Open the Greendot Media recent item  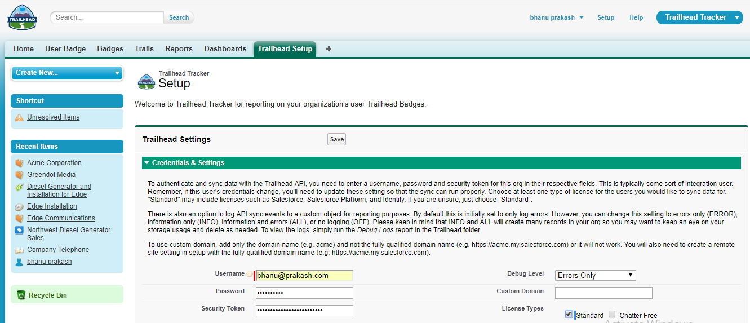[x=51, y=175]
